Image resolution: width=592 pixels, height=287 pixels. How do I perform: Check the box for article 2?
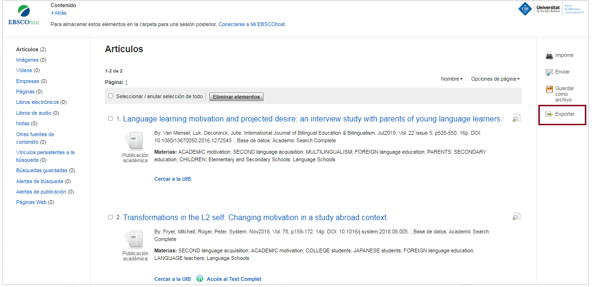(x=111, y=217)
